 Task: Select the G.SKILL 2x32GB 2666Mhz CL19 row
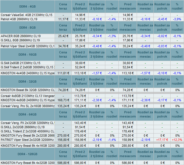click(x=92, y=127)
